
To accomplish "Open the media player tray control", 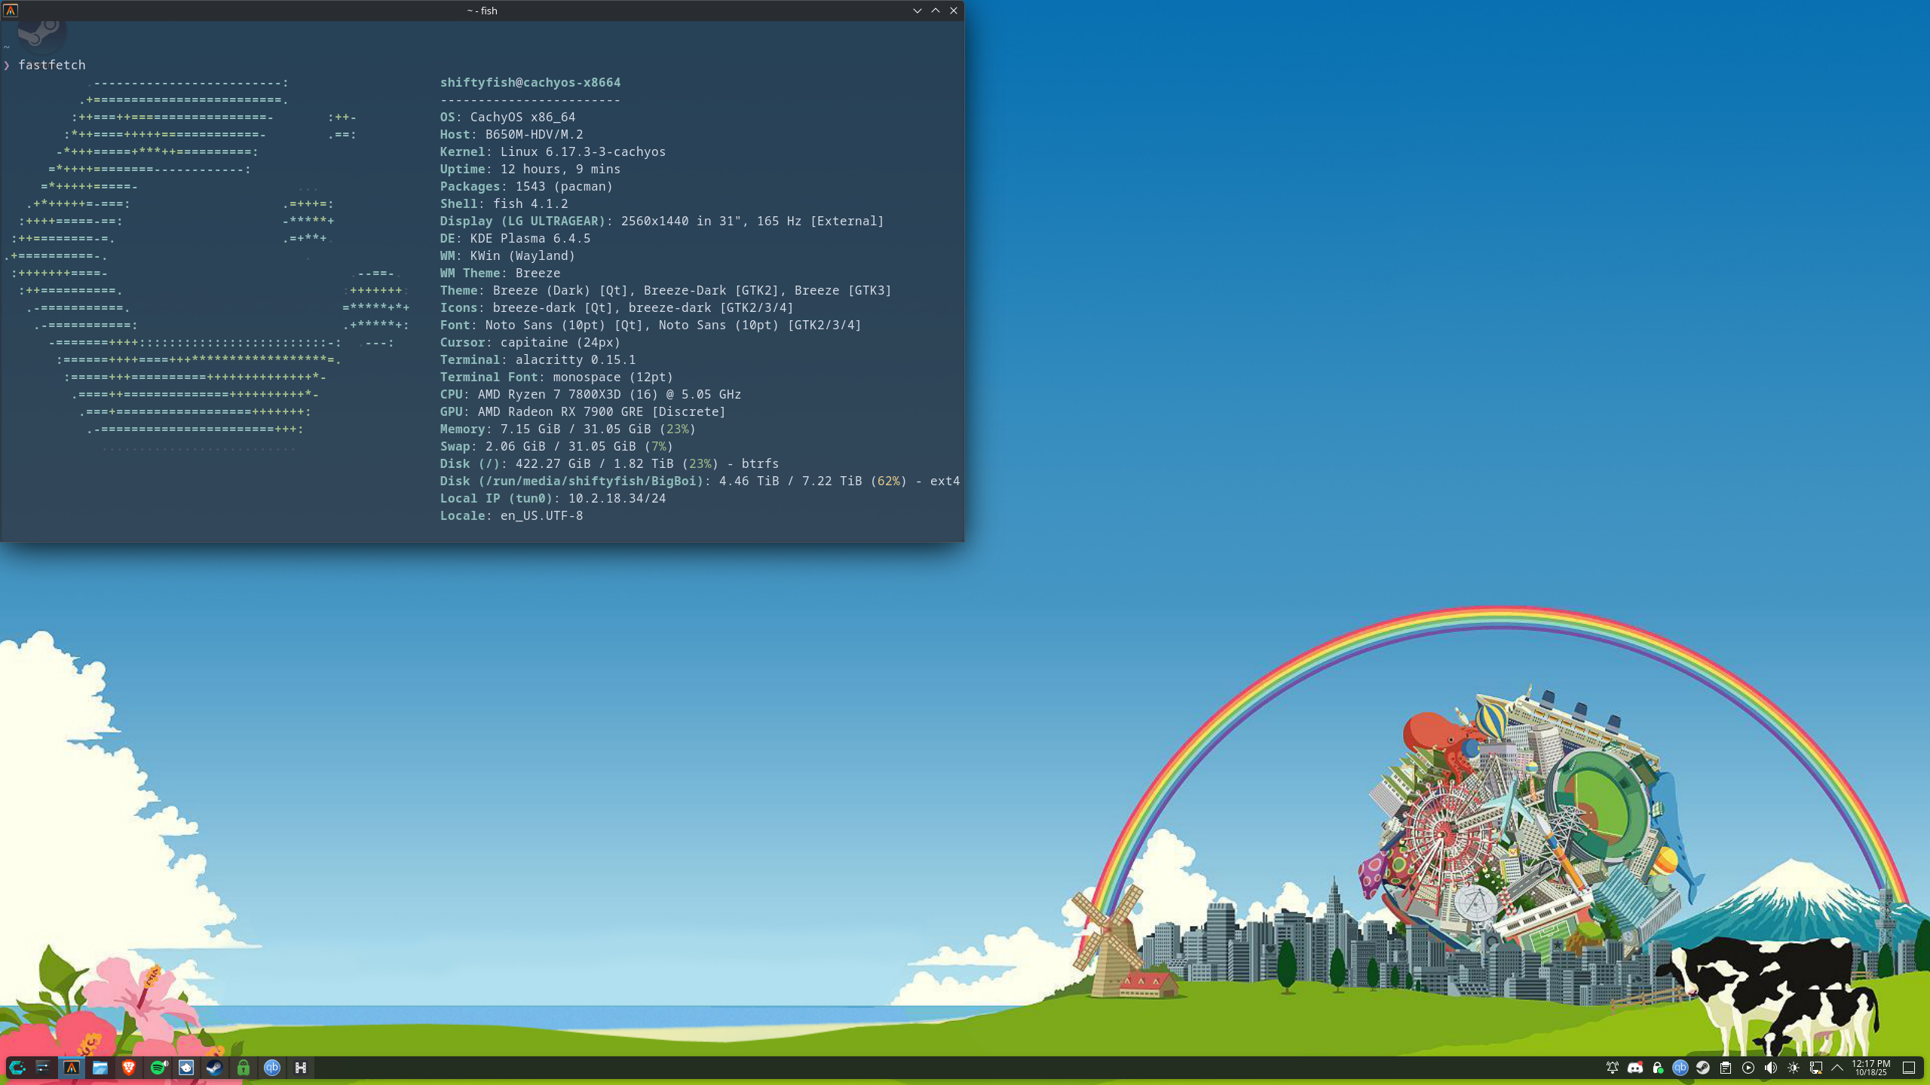I will (x=1748, y=1068).
